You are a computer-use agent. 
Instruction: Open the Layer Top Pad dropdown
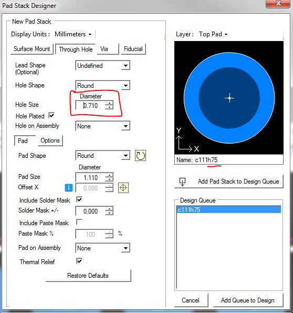213,34
